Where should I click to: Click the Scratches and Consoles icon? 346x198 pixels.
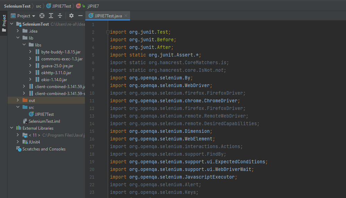click(x=19, y=149)
